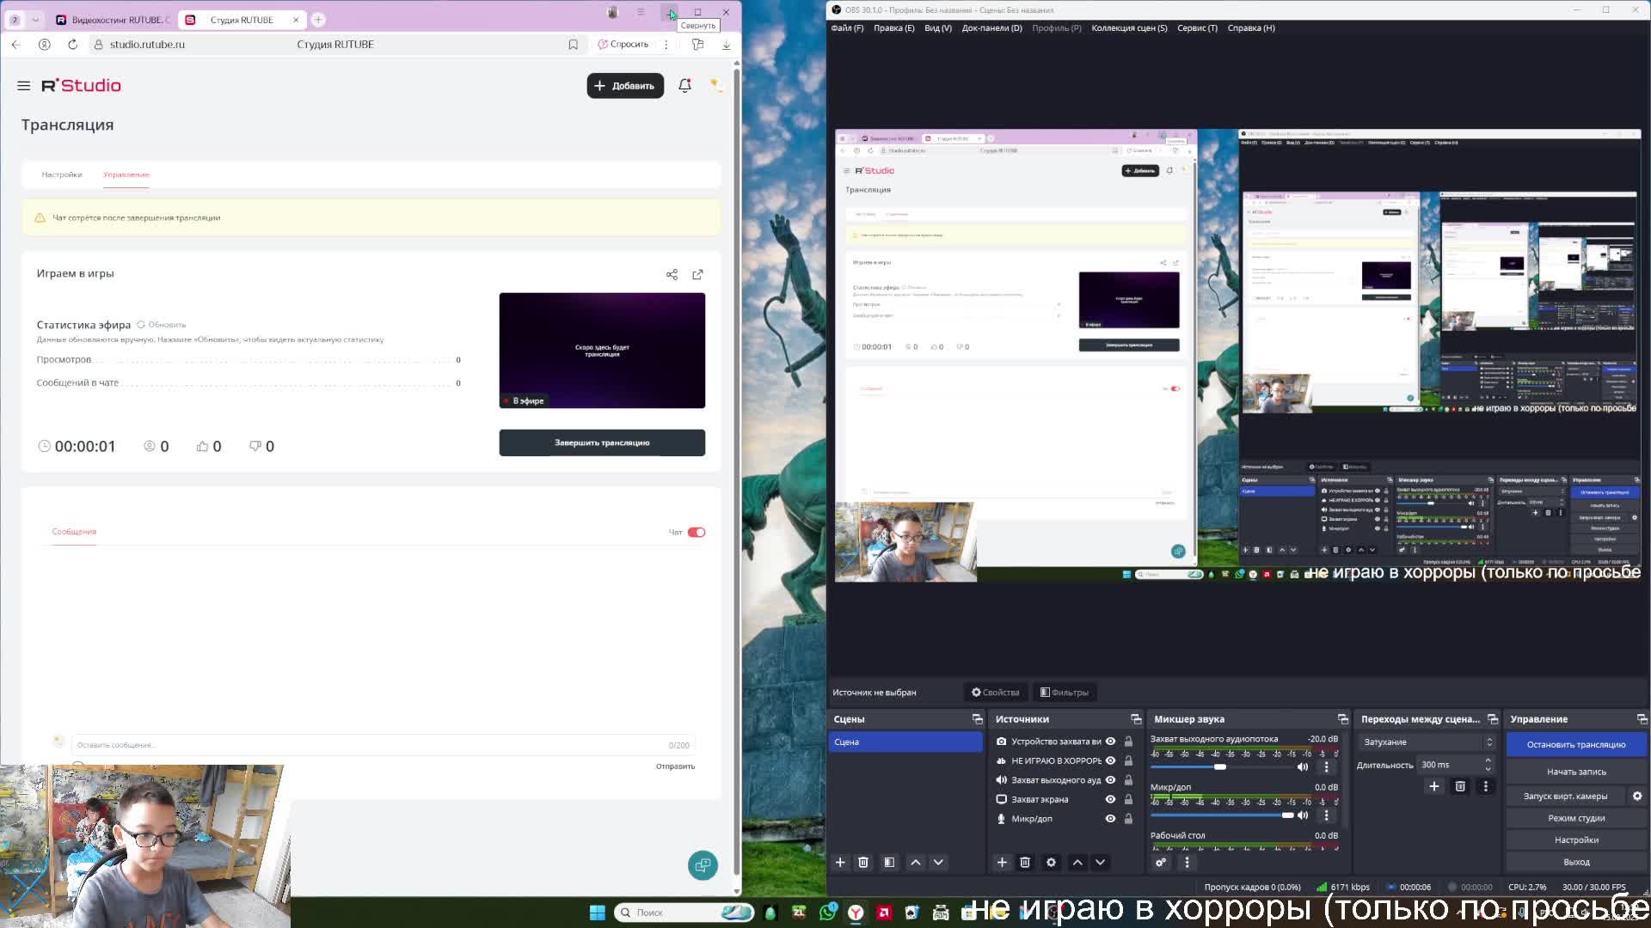The width and height of the screenshot is (1651, 928).
Task: Toggle the Чат switch off
Action: [x=697, y=533]
